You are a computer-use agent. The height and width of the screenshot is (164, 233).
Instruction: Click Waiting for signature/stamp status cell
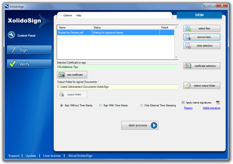[x=126, y=33]
